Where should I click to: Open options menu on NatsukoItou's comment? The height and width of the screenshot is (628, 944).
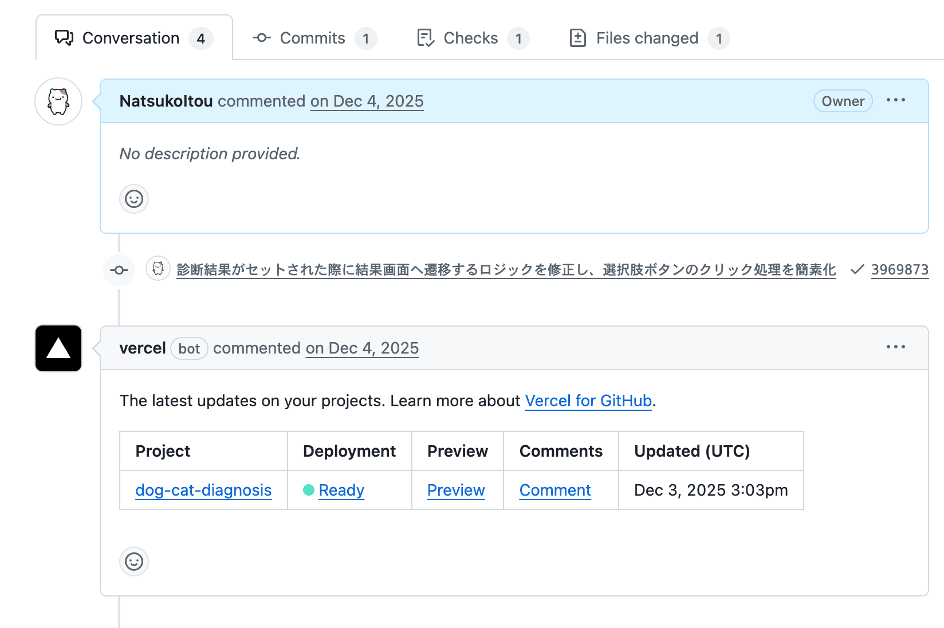coord(895,100)
